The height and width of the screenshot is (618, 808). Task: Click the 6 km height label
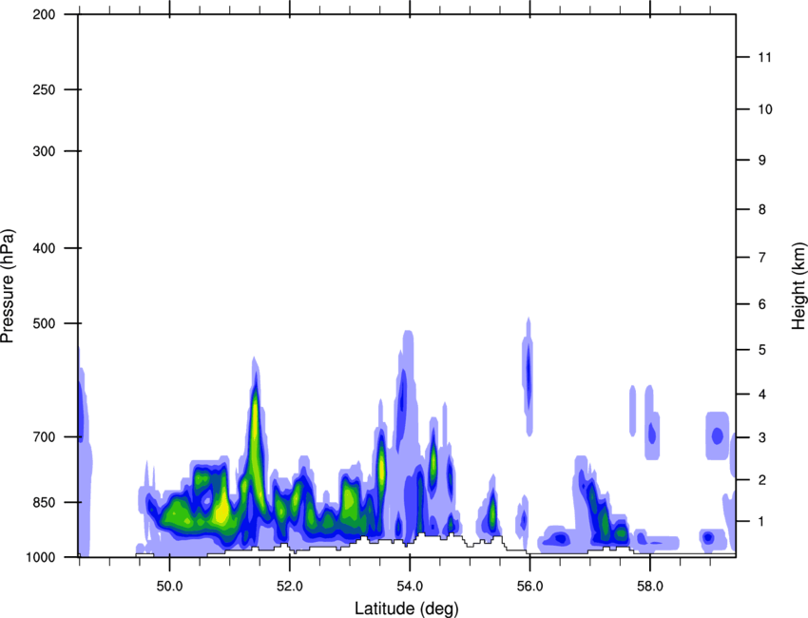761,304
